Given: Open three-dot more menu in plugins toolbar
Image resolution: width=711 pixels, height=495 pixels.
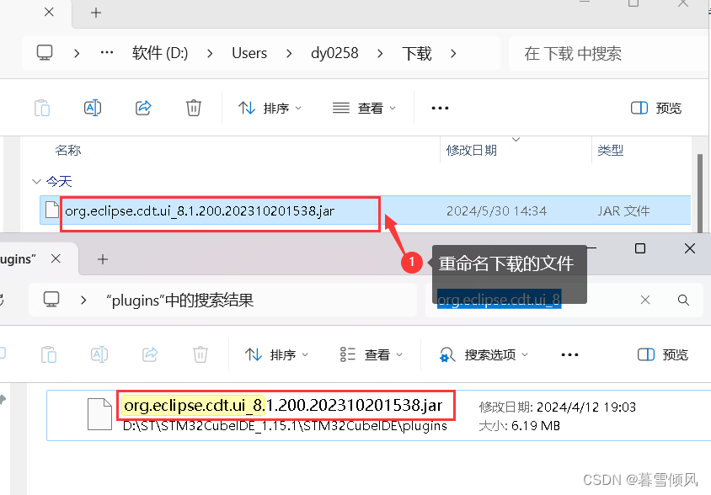Looking at the screenshot, I should coord(569,354).
